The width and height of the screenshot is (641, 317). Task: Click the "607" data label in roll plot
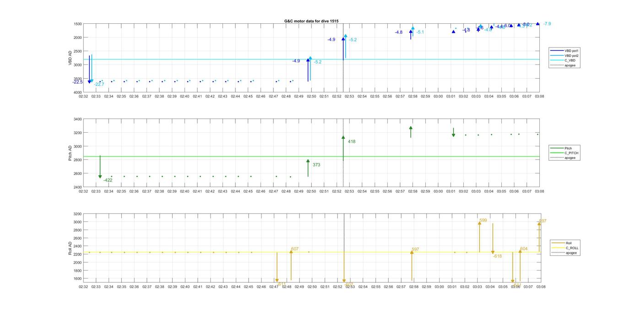click(x=295, y=249)
